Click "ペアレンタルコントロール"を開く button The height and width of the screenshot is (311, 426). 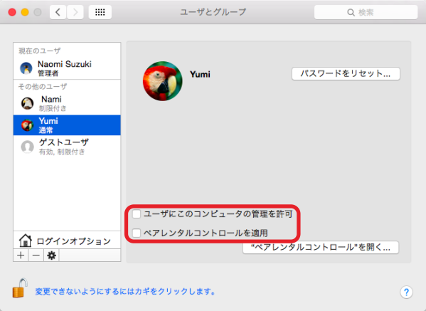pos(321,248)
